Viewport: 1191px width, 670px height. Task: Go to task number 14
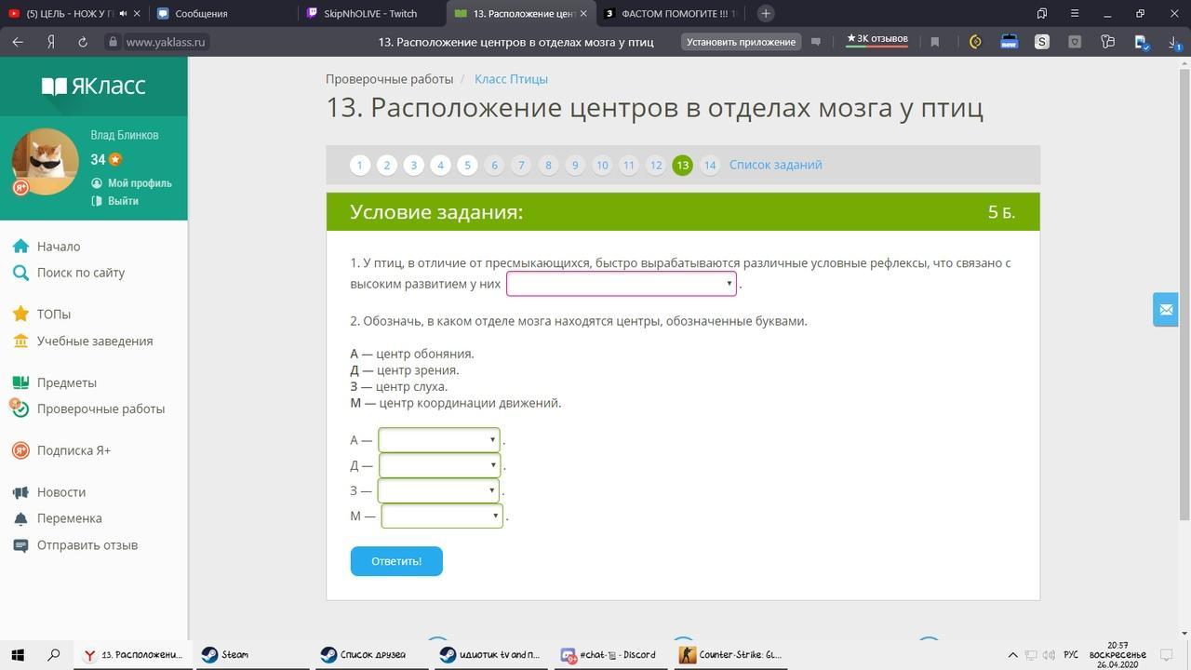[710, 165]
